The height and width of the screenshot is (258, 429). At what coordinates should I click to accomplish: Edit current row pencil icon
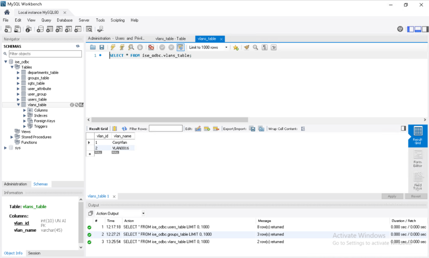pyautogui.click(x=198, y=129)
